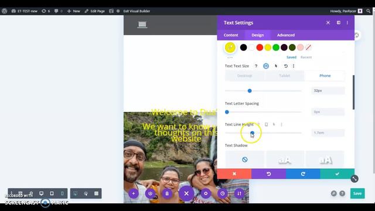Toggle hover state arrow for Line Height
Image resolution: width=375 pixels, height=211 pixels.
pos(274,124)
